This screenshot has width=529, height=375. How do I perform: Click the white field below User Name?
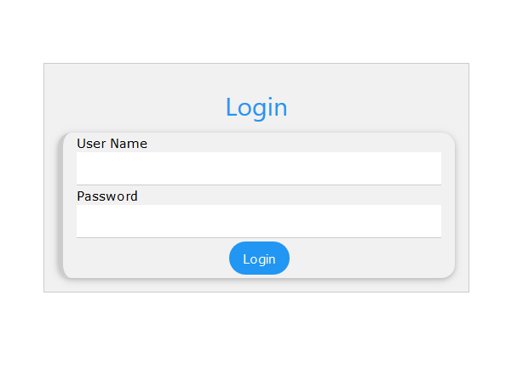click(258, 168)
